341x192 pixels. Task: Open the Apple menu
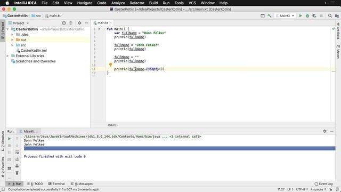pos(7,3)
